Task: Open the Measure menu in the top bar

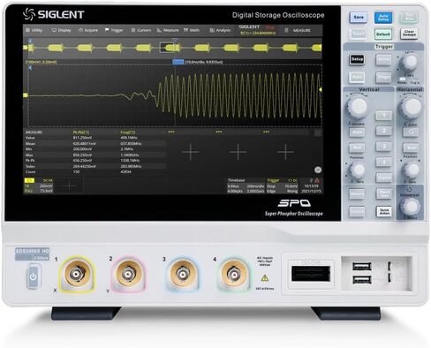Action: 168,30
